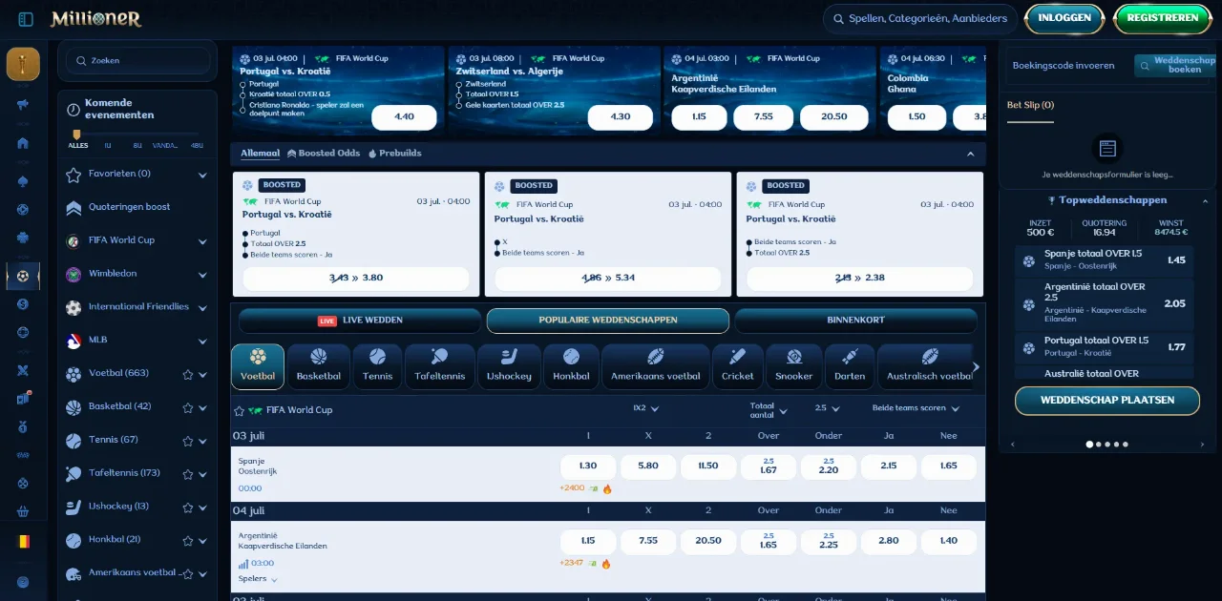Expand FIFA World Cup in sidebar
The height and width of the screenshot is (601, 1222).
click(x=202, y=241)
